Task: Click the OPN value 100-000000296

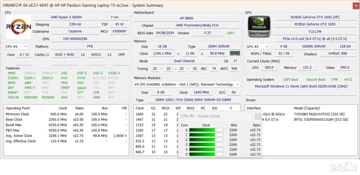Action: click(75, 39)
